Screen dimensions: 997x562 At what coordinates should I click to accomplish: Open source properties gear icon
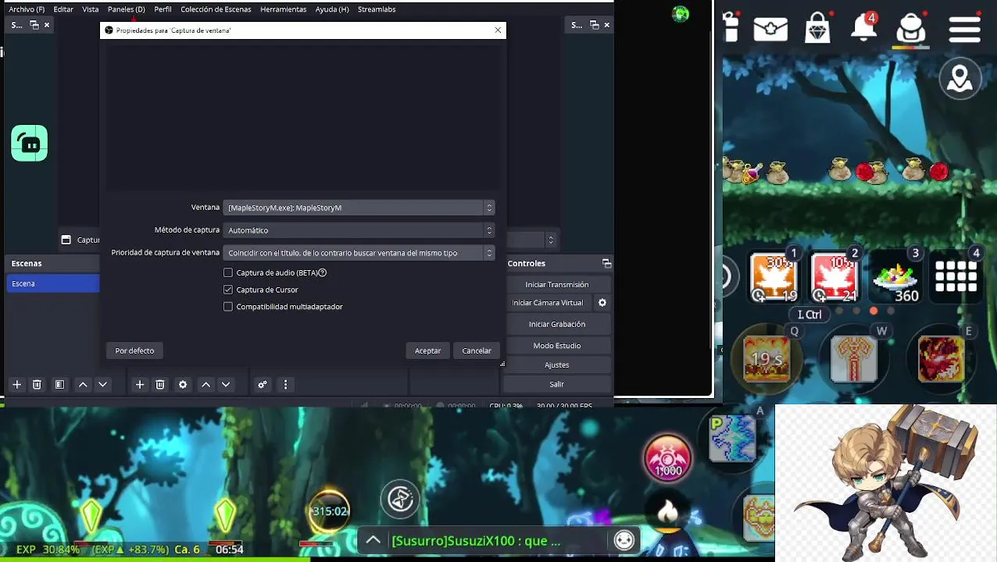pyautogui.click(x=183, y=384)
